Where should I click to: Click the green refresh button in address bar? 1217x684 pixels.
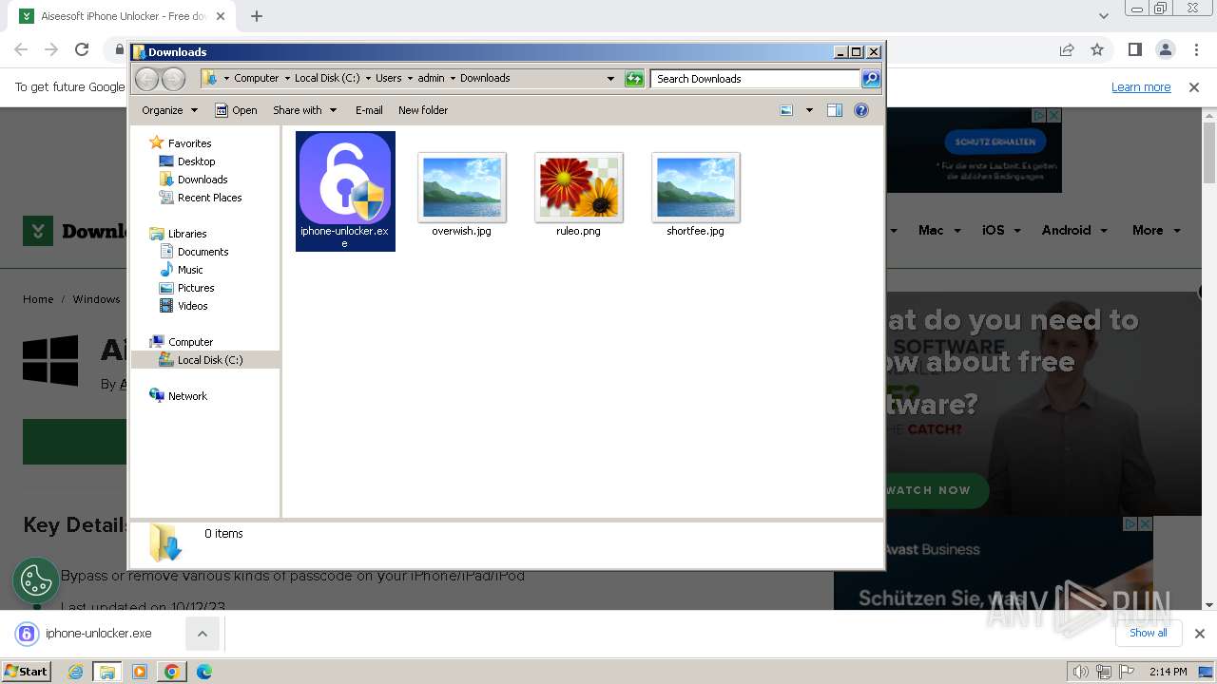tap(634, 79)
